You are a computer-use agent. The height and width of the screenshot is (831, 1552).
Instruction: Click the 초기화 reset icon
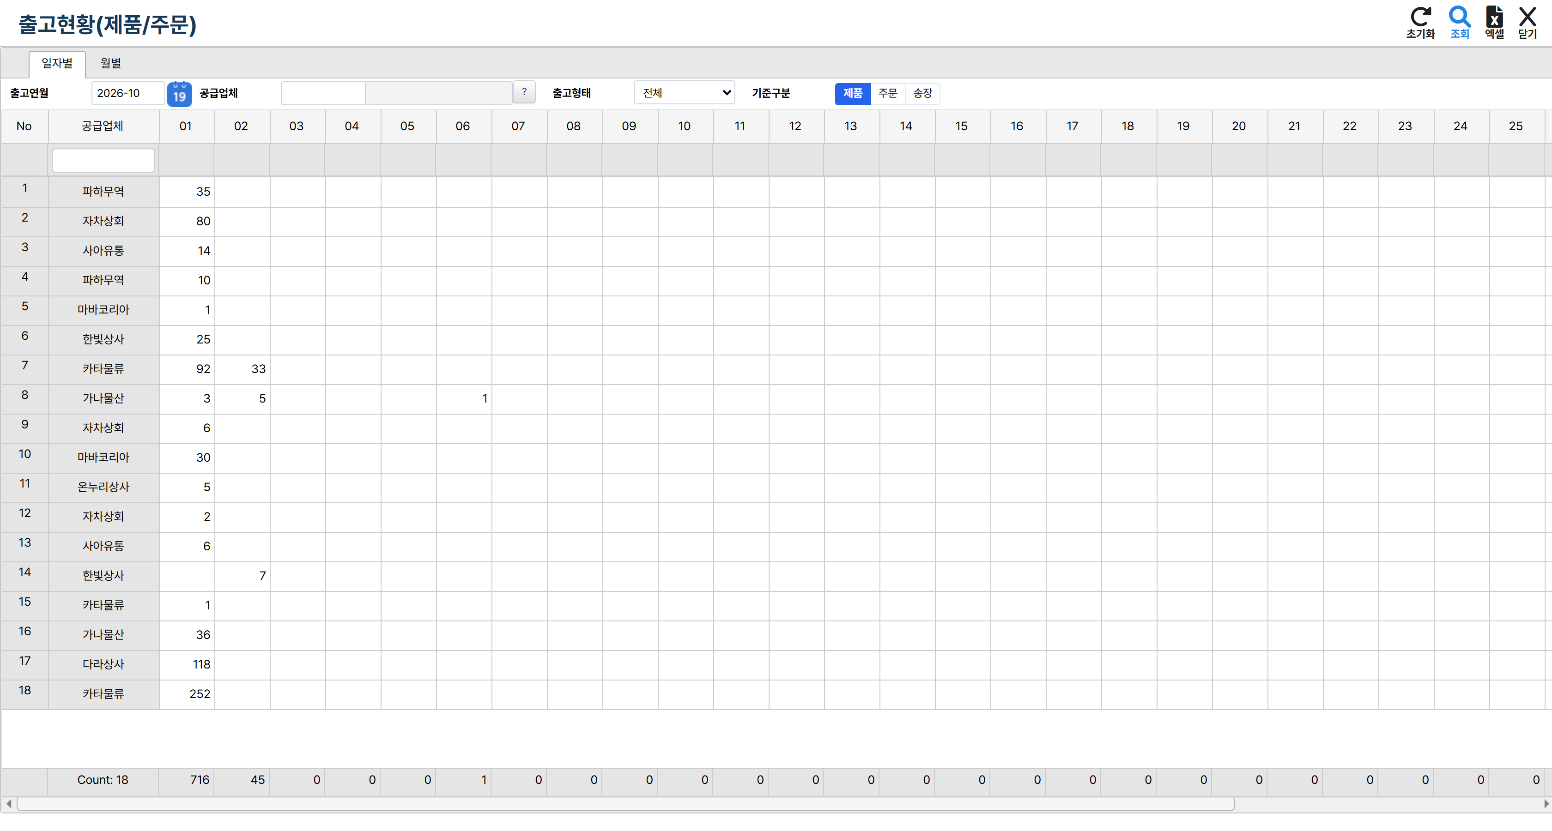[1420, 22]
